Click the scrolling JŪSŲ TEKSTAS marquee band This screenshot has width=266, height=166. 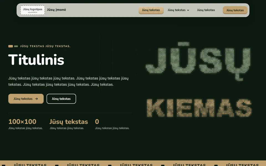click(x=133, y=163)
